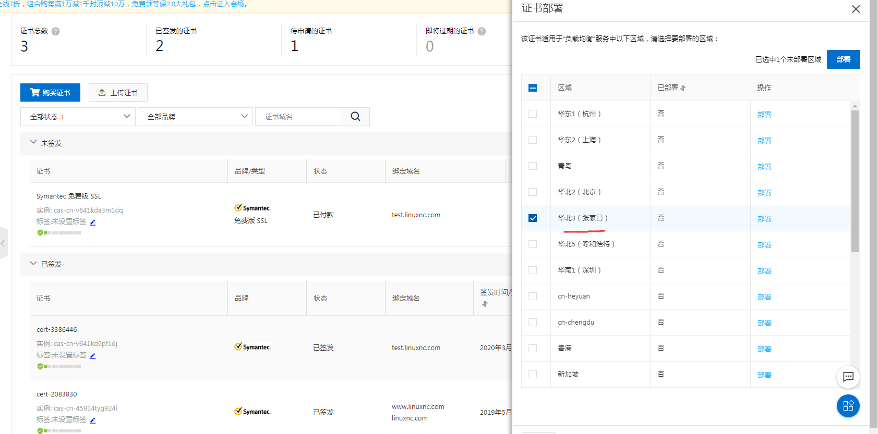Click the help icon beside 即将过期的证书

click(482, 31)
